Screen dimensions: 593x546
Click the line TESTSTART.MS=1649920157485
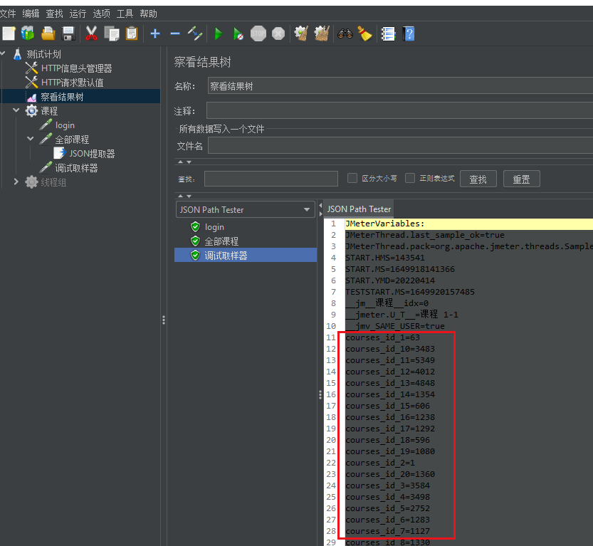[409, 292]
